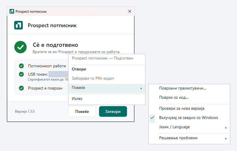Choose 'Заборави го PIN-кодот' menu item
The height and width of the screenshot is (151, 237).
click(x=107, y=78)
